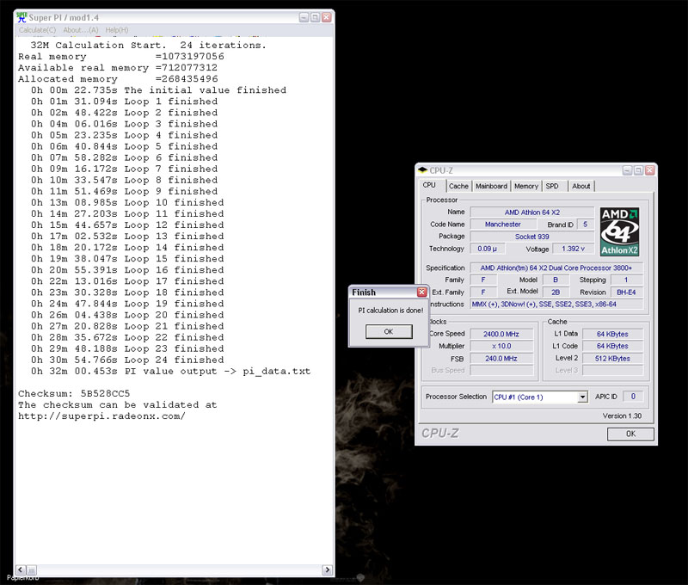Viewport: 688px width, 585px height.
Task: Open the SPD tab in CPU-Z
Action: pos(555,186)
